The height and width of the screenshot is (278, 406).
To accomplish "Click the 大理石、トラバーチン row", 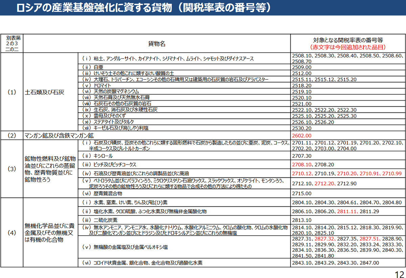I will 184,79.
